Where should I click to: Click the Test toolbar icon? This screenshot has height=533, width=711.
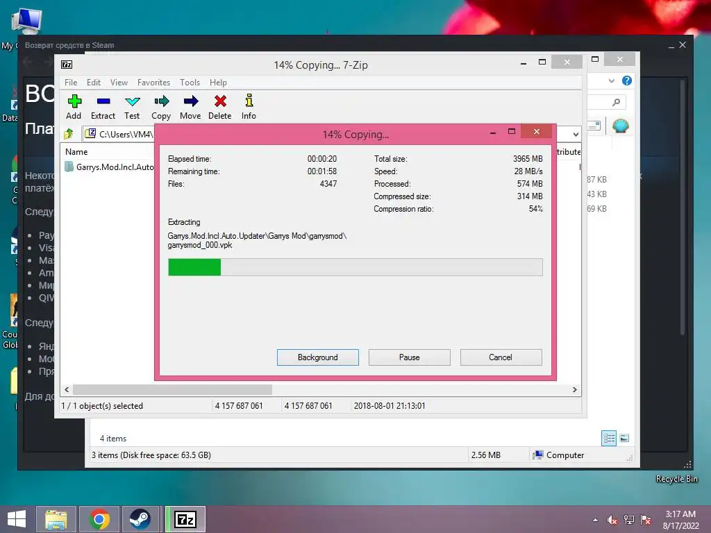click(132, 107)
